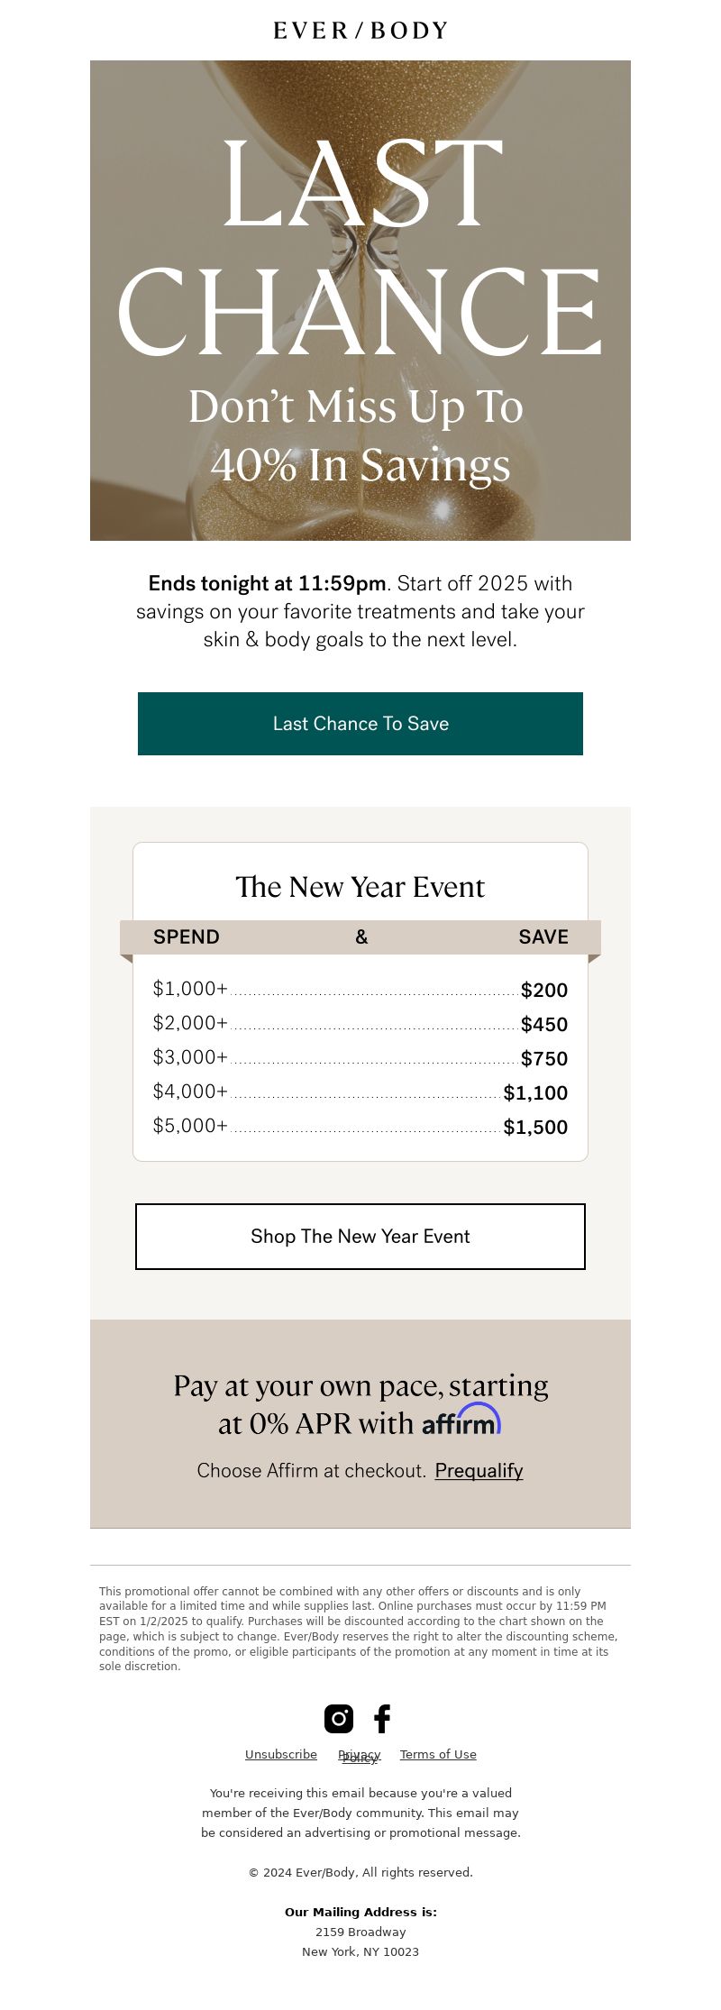721x2010 pixels.
Task: Click the $1,000+ save $200 row
Action: (360, 990)
